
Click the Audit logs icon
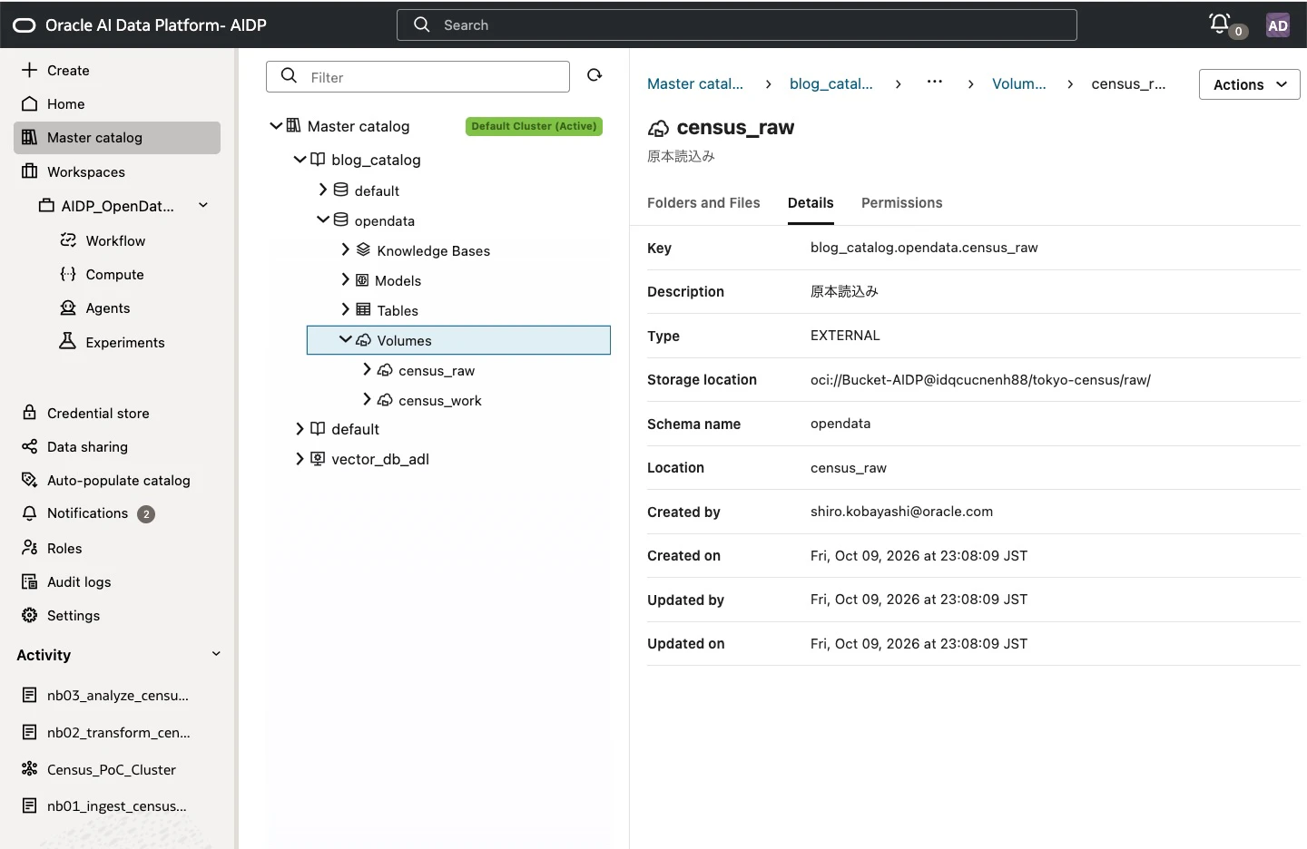(x=30, y=581)
